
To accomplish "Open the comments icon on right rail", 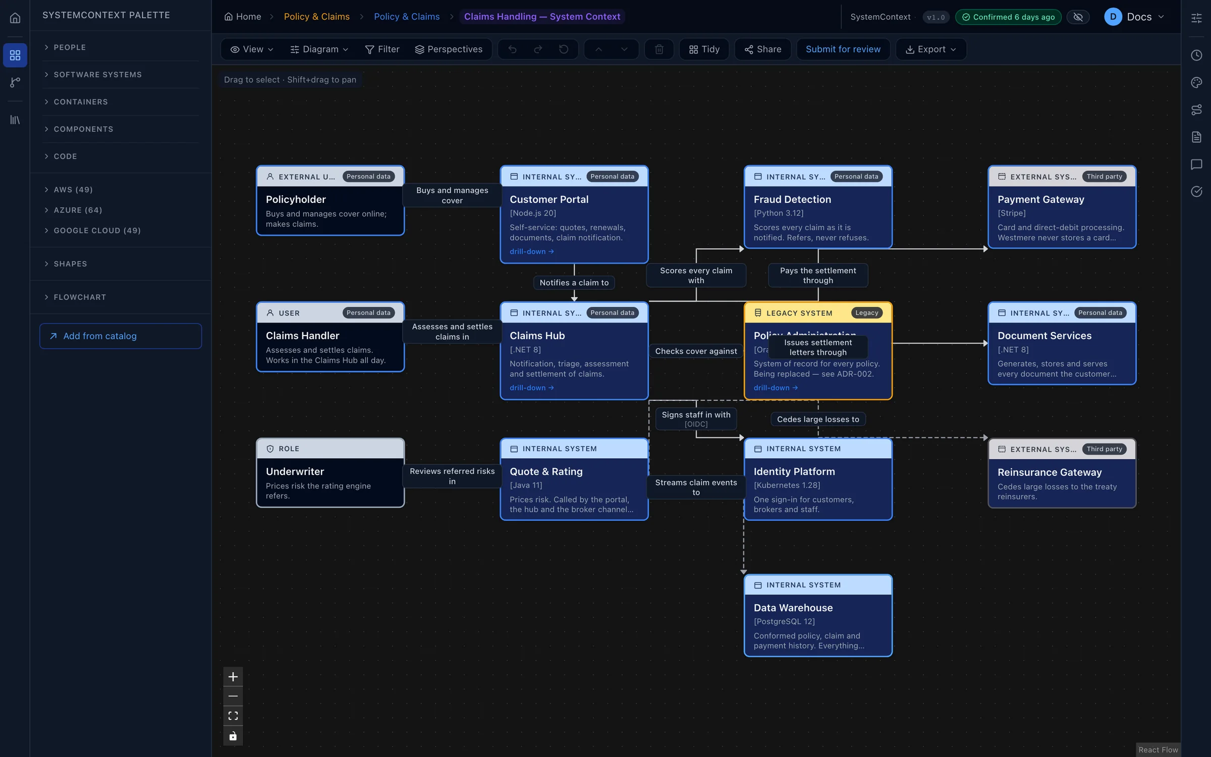I will (x=1196, y=164).
